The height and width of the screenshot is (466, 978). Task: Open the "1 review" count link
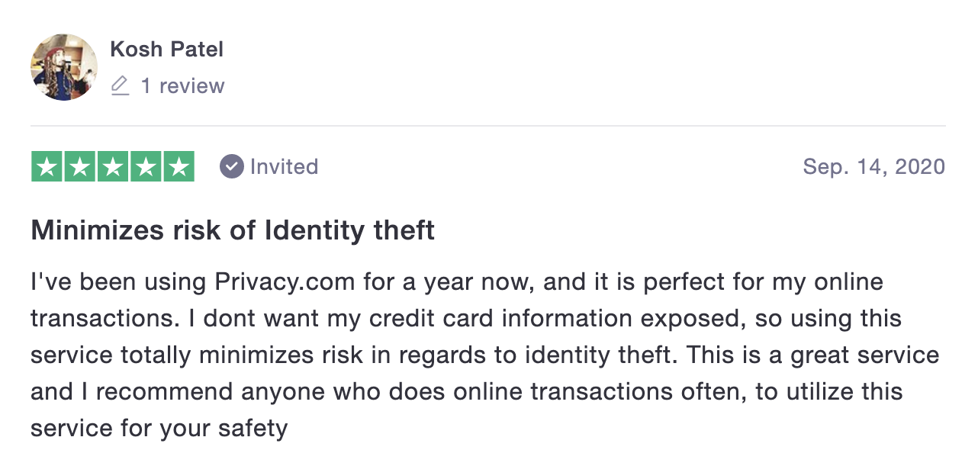(182, 85)
